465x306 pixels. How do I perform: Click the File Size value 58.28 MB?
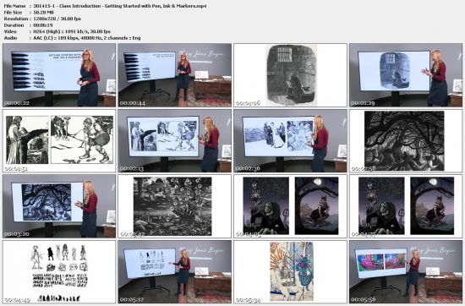coord(44,12)
